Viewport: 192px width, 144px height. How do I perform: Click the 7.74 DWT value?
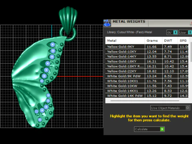pyautogui.click(x=168, y=52)
